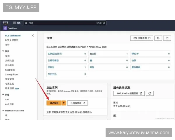Open resource settings gear icon
Image resolution: width=175 pixels, height=140 pixels.
(x=158, y=38)
